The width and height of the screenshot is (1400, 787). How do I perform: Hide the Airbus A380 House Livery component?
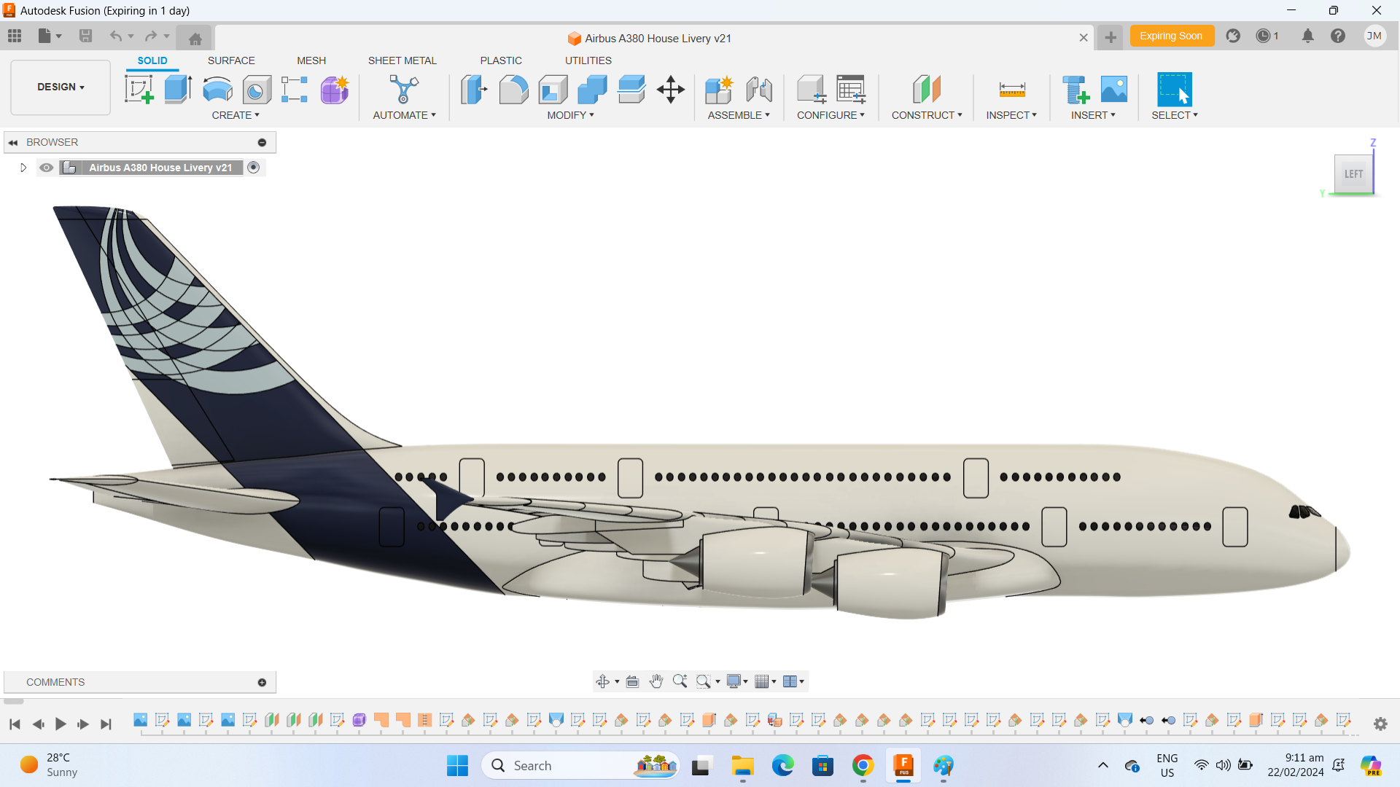coord(46,167)
